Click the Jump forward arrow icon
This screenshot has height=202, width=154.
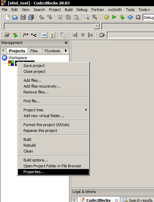click(x=90, y=35)
